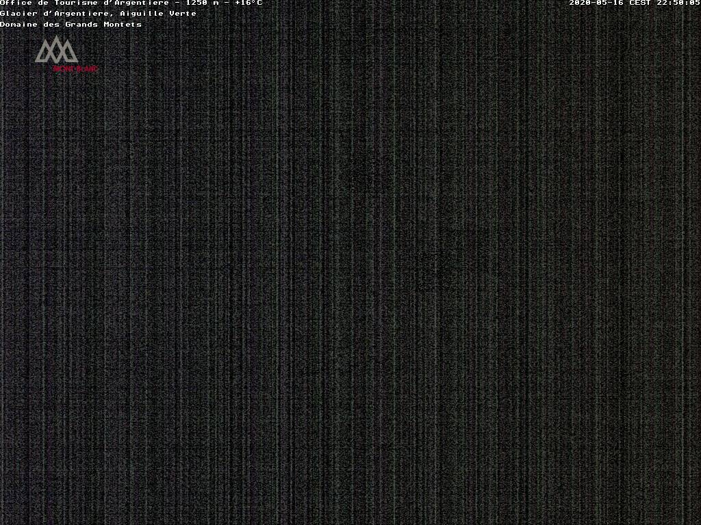
Task: Click the "+16°C" temperature reading
Action: pyautogui.click(x=248, y=3)
